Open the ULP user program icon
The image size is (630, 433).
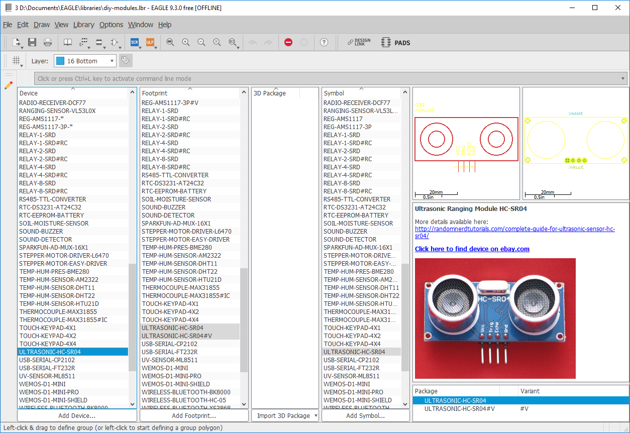click(150, 43)
